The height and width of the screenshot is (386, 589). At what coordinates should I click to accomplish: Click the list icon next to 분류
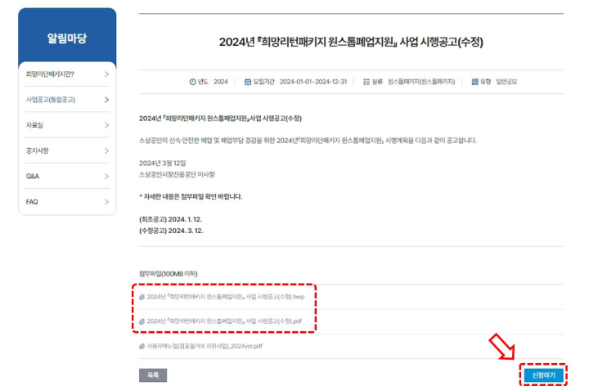coord(366,82)
